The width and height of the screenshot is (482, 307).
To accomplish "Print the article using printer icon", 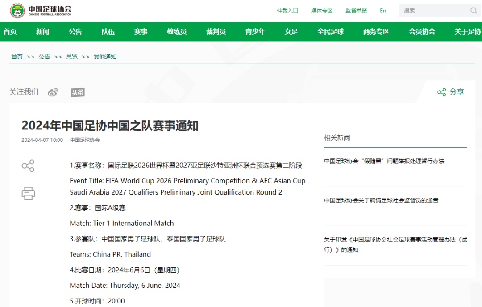I will [28, 193].
